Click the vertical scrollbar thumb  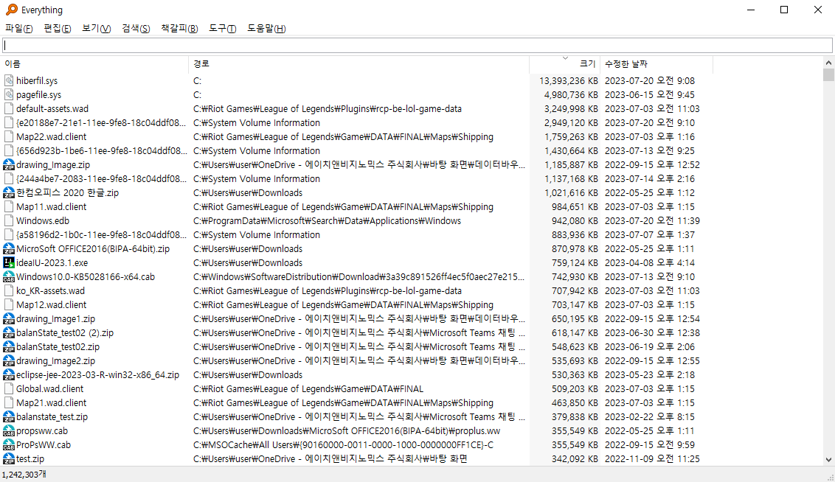click(x=828, y=74)
